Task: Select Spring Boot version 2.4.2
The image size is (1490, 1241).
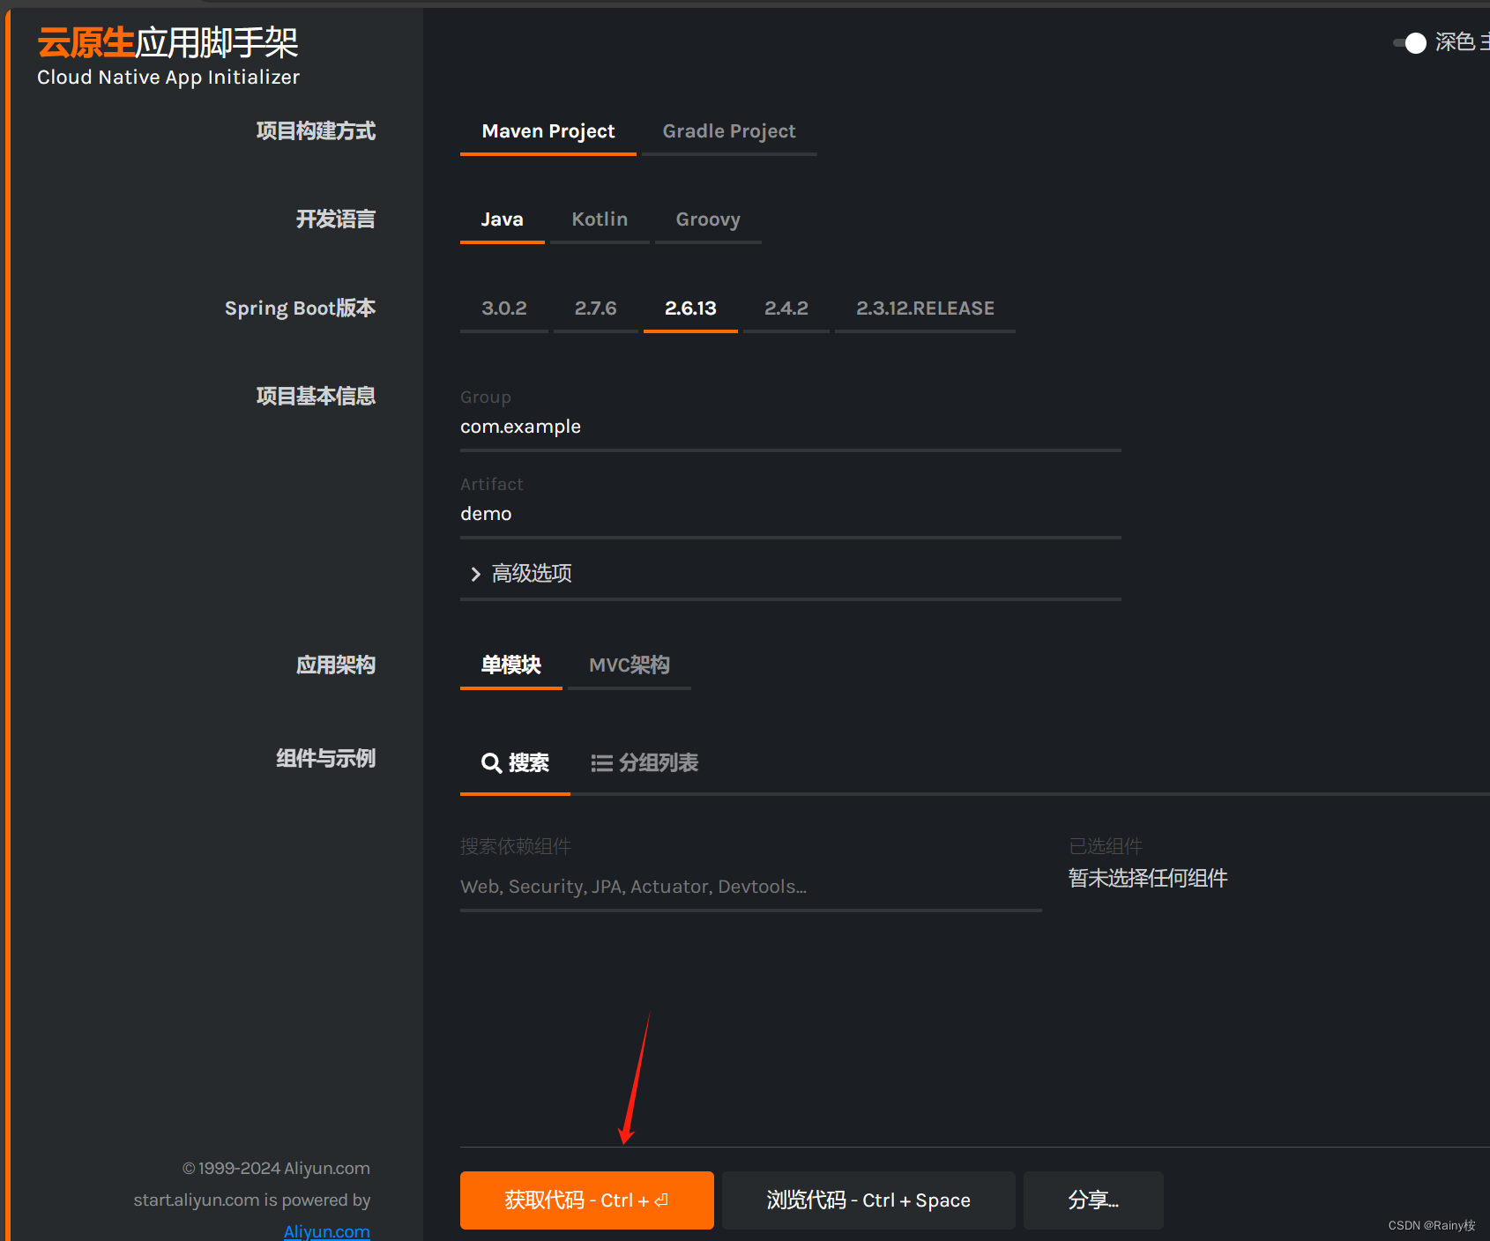Action: [x=786, y=308]
